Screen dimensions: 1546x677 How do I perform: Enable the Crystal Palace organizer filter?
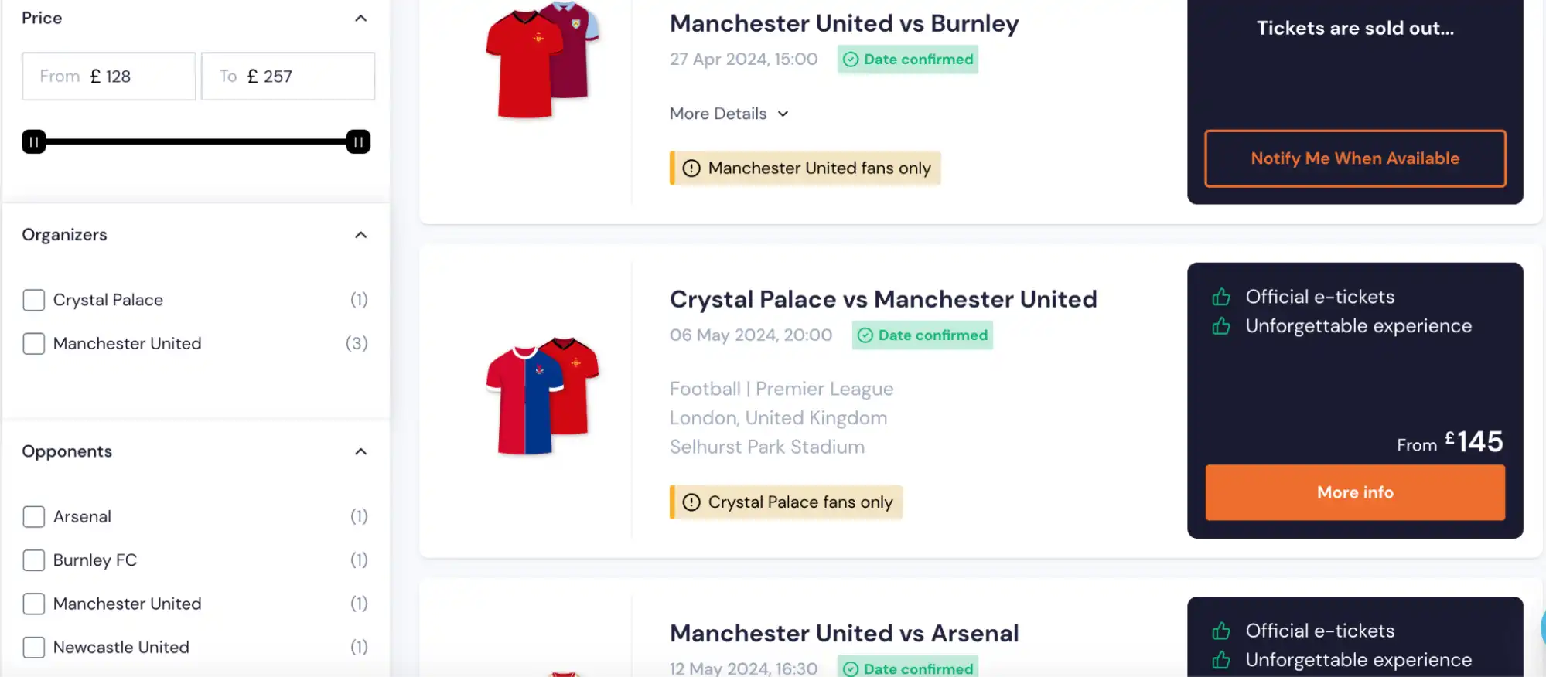click(33, 300)
